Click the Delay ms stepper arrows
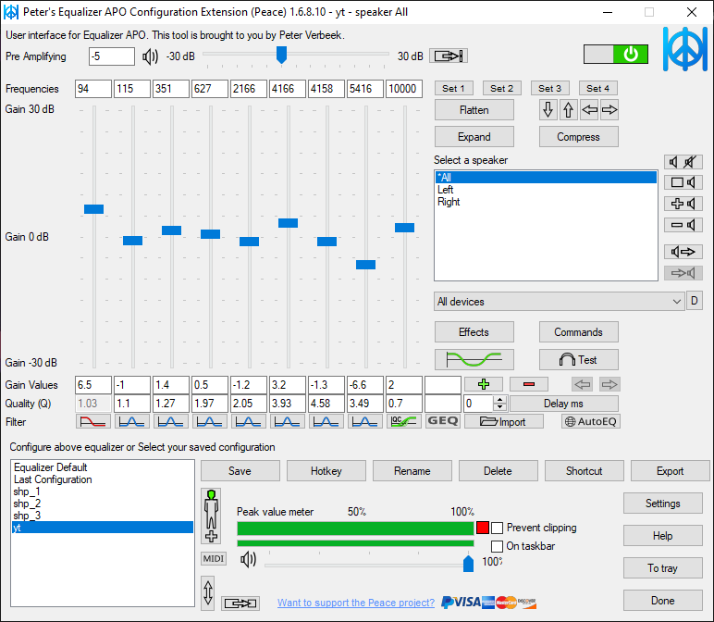The image size is (714, 622). click(x=500, y=404)
